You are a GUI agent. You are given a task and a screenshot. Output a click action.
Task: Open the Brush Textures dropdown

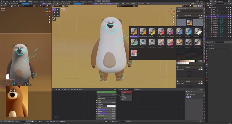tap(188, 69)
